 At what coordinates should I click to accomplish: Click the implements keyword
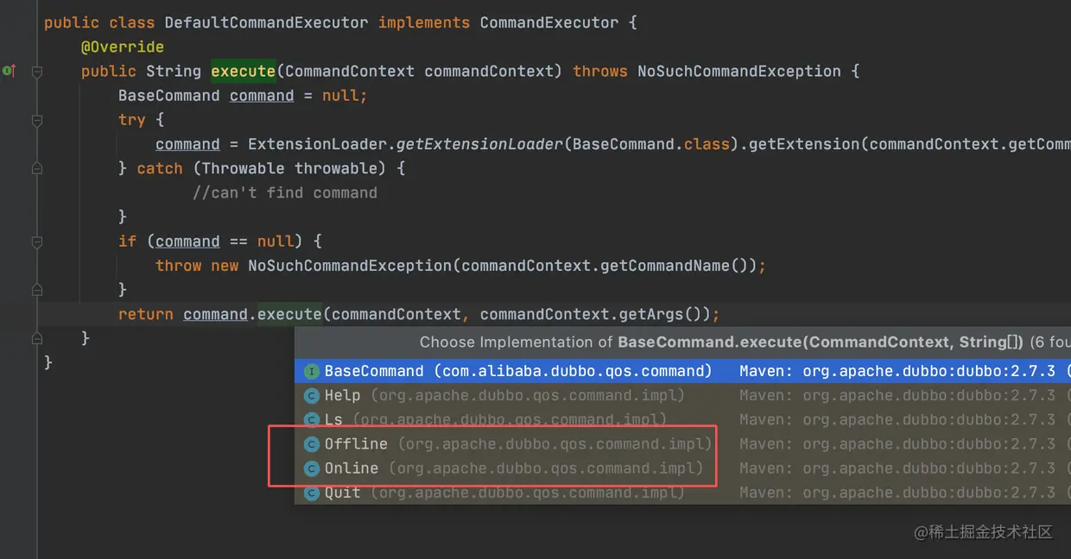(x=424, y=23)
